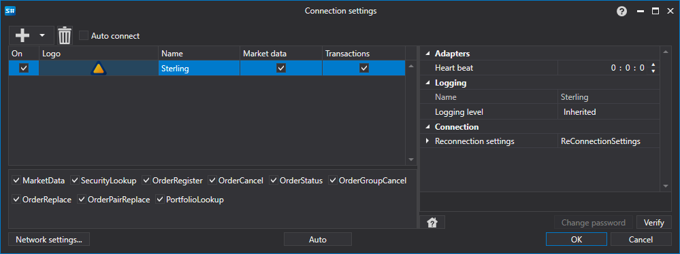Image resolution: width=680 pixels, height=254 pixels.
Task: Confirm with the OK button
Action: [x=577, y=239]
